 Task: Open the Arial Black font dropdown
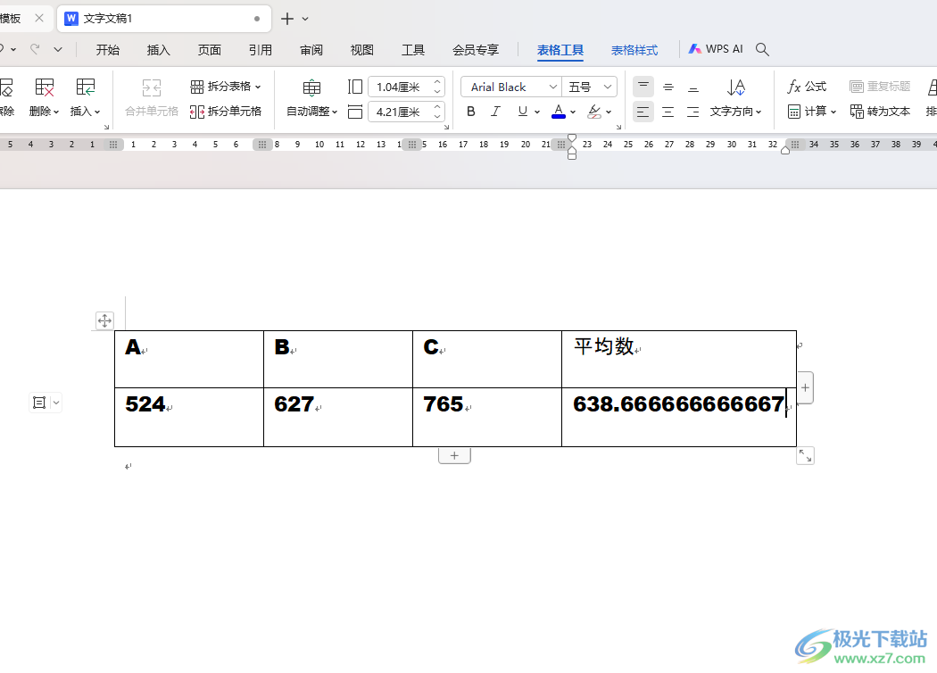coord(552,87)
